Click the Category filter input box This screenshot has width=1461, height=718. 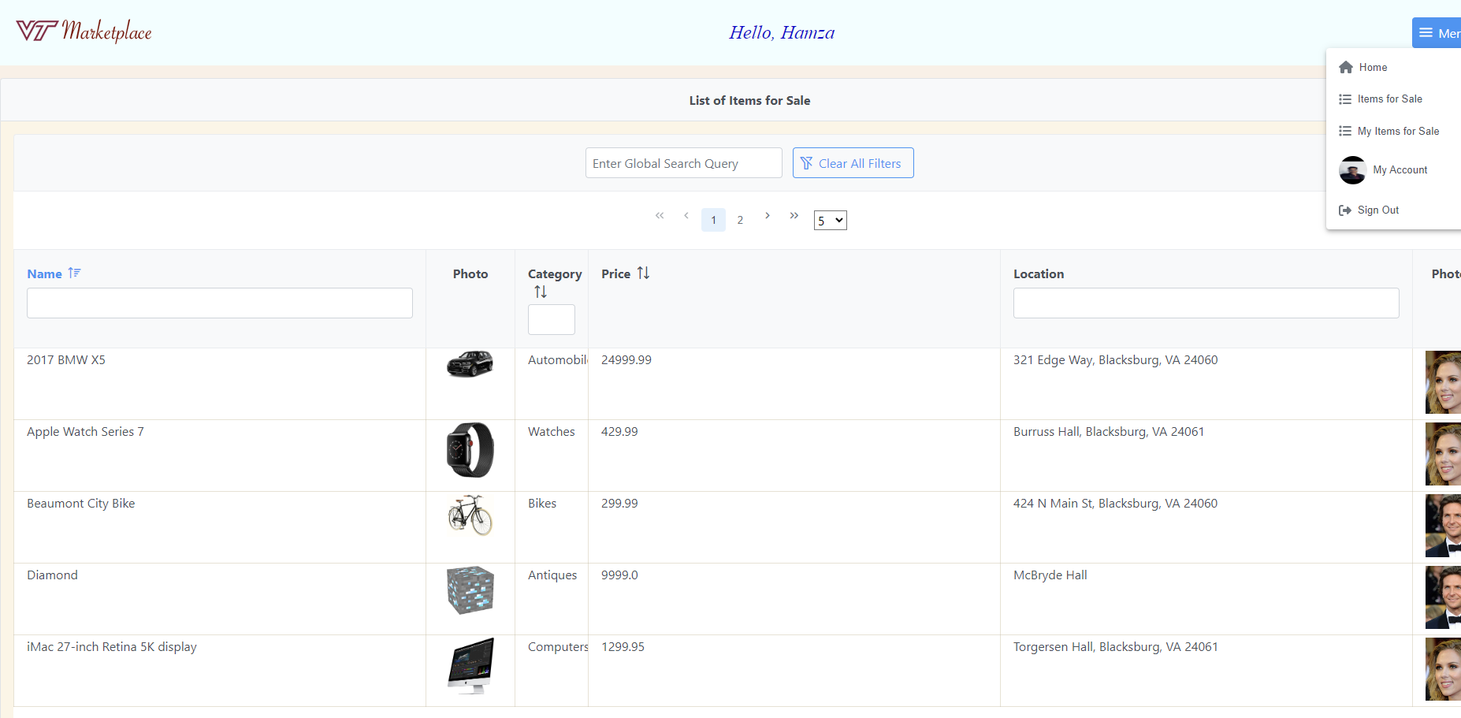coord(552,319)
